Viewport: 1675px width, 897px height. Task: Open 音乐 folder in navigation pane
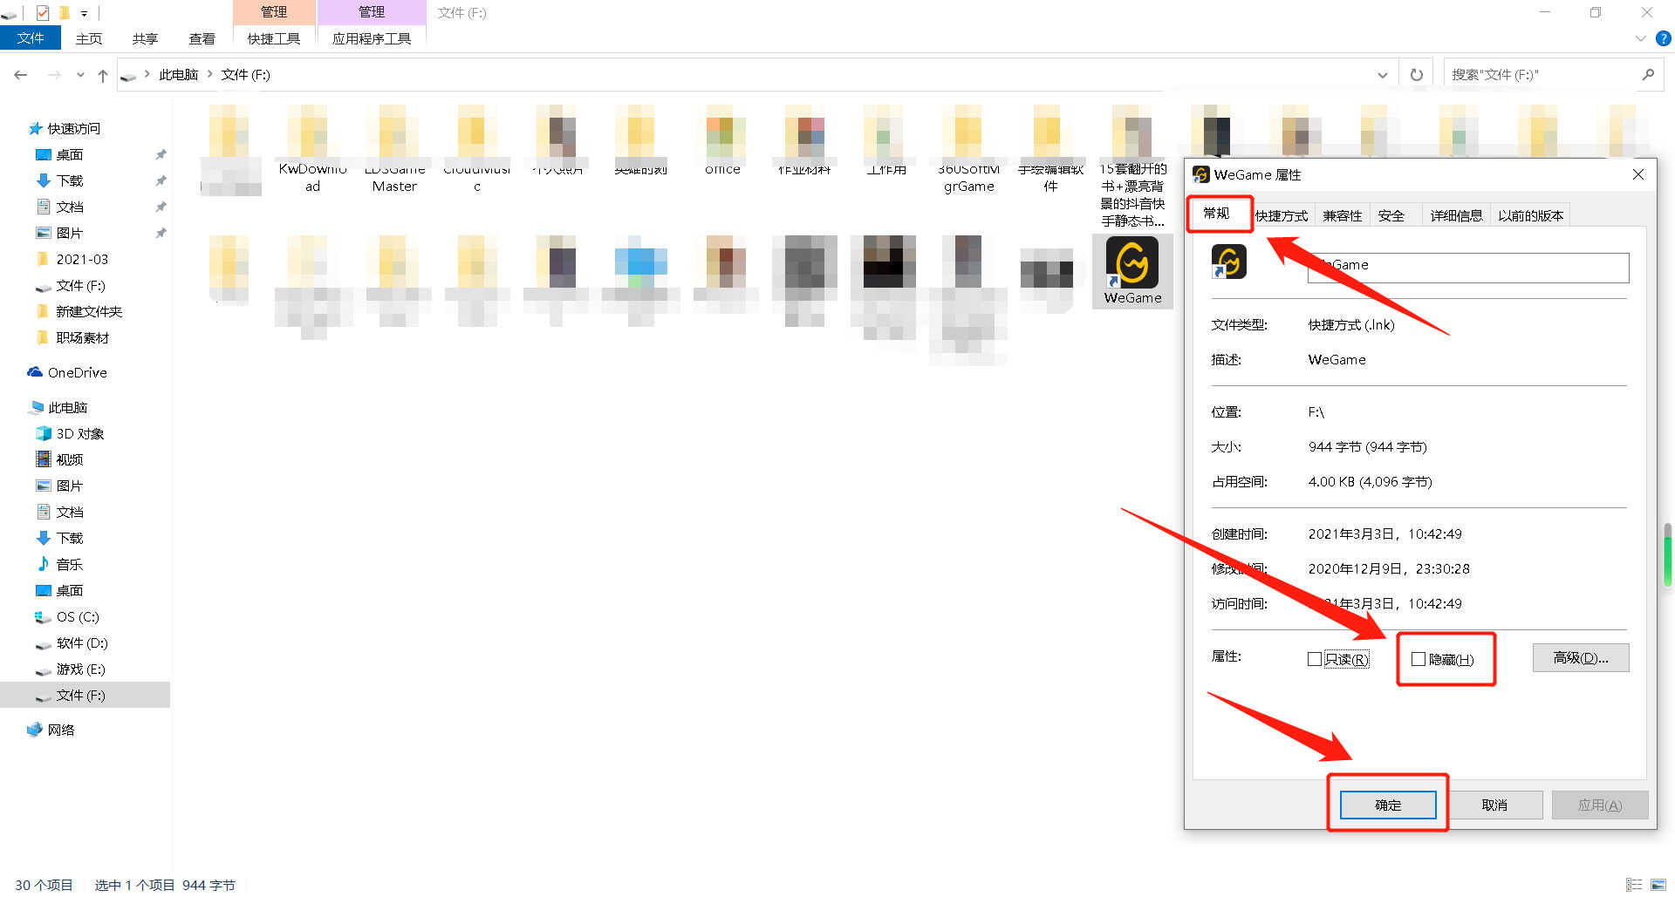59,564
